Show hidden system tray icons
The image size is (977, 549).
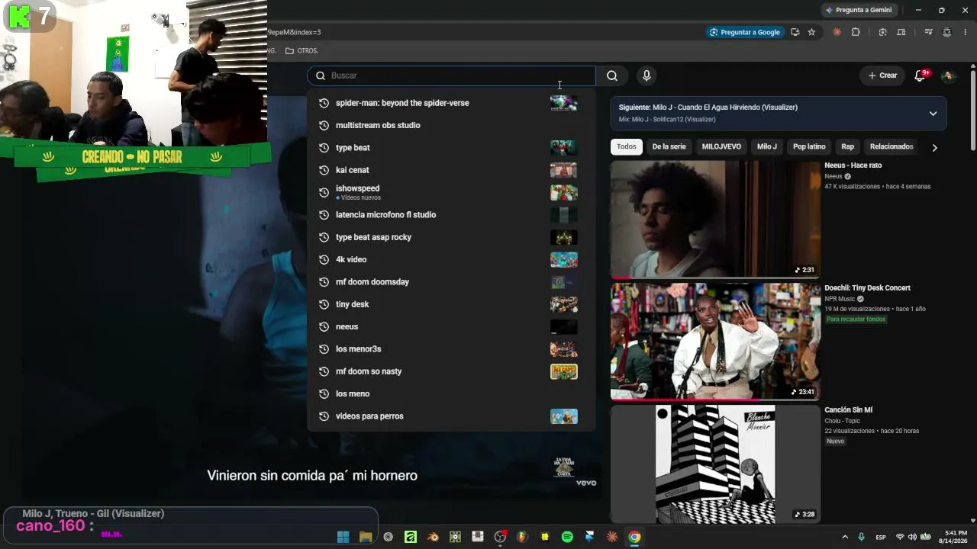point(845,537)
